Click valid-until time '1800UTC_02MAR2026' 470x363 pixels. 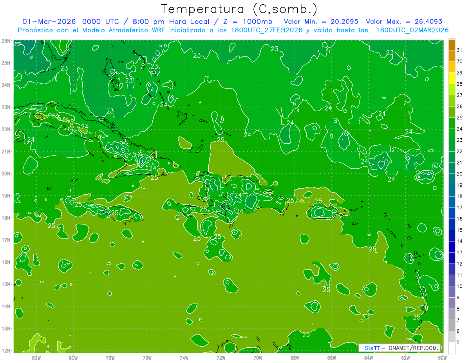click(x=412, y=30)
